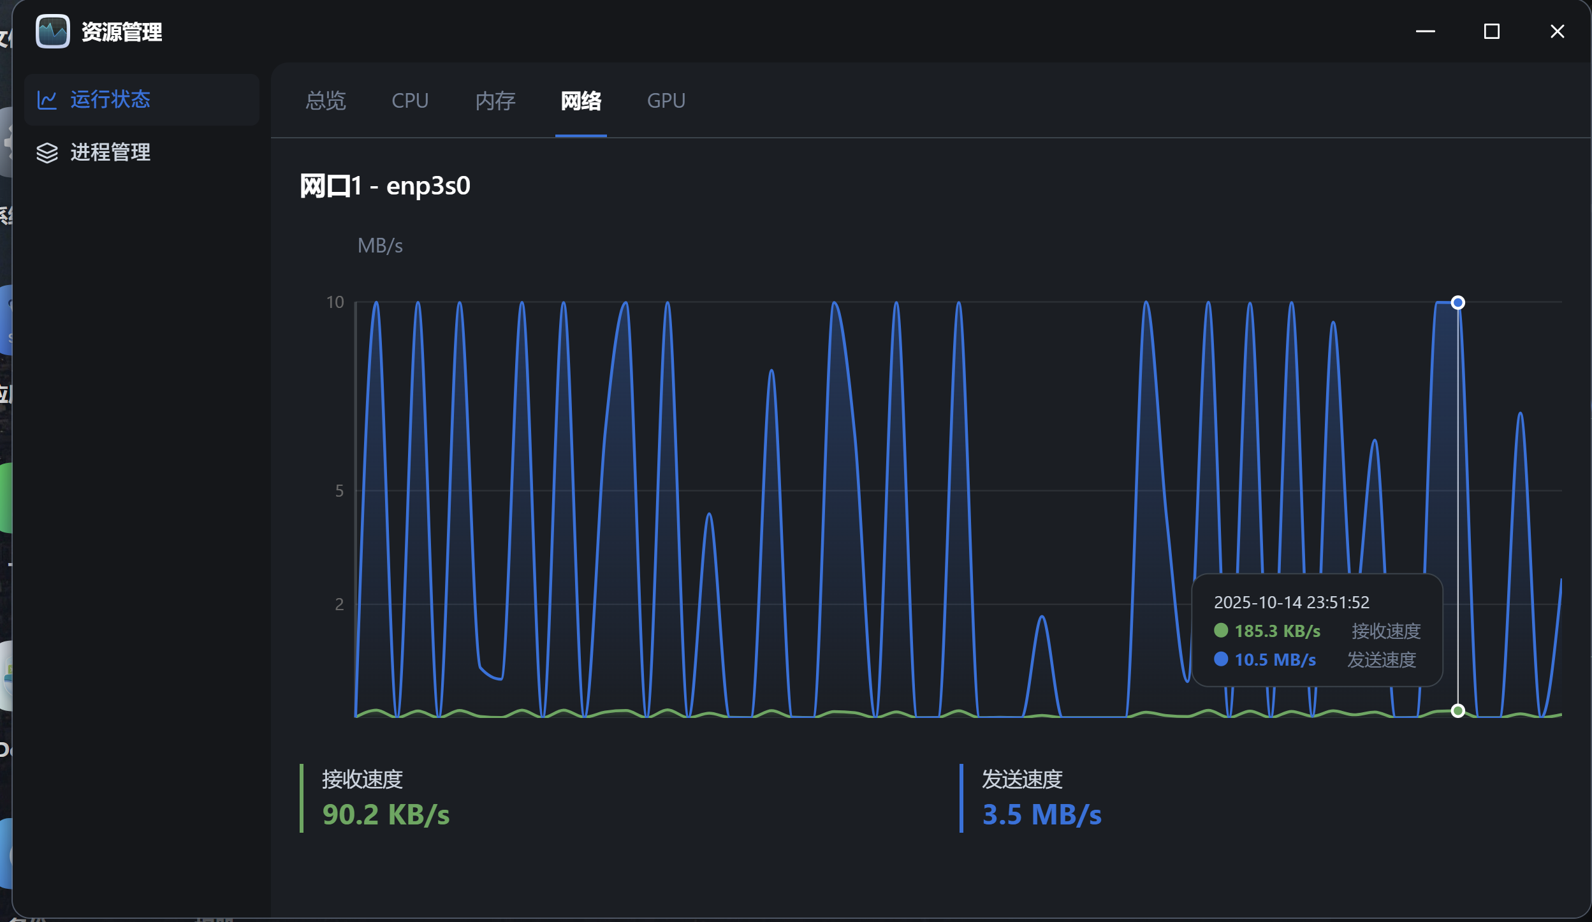The image size is (1592, 922).
Task: Click the 进程管理 layers icon
Action: [47, 152]
